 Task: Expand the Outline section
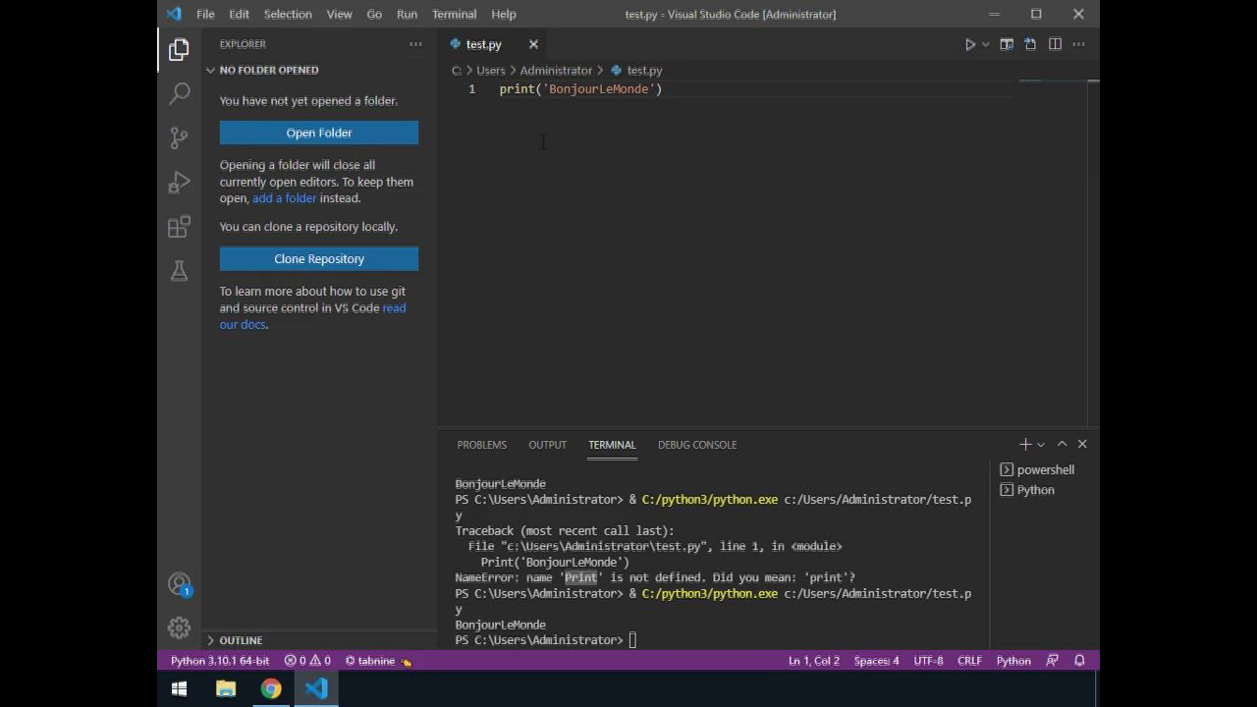pyautogui.click(x=240, y=640)
